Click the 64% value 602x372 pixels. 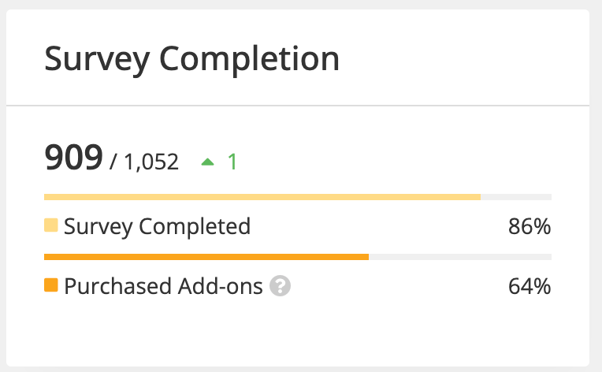pos(530,286)
